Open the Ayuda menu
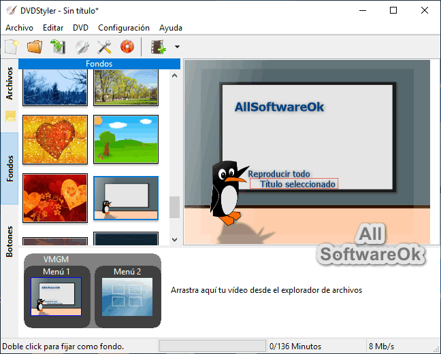Screen dimensions: 441x354 pos(171,28)
